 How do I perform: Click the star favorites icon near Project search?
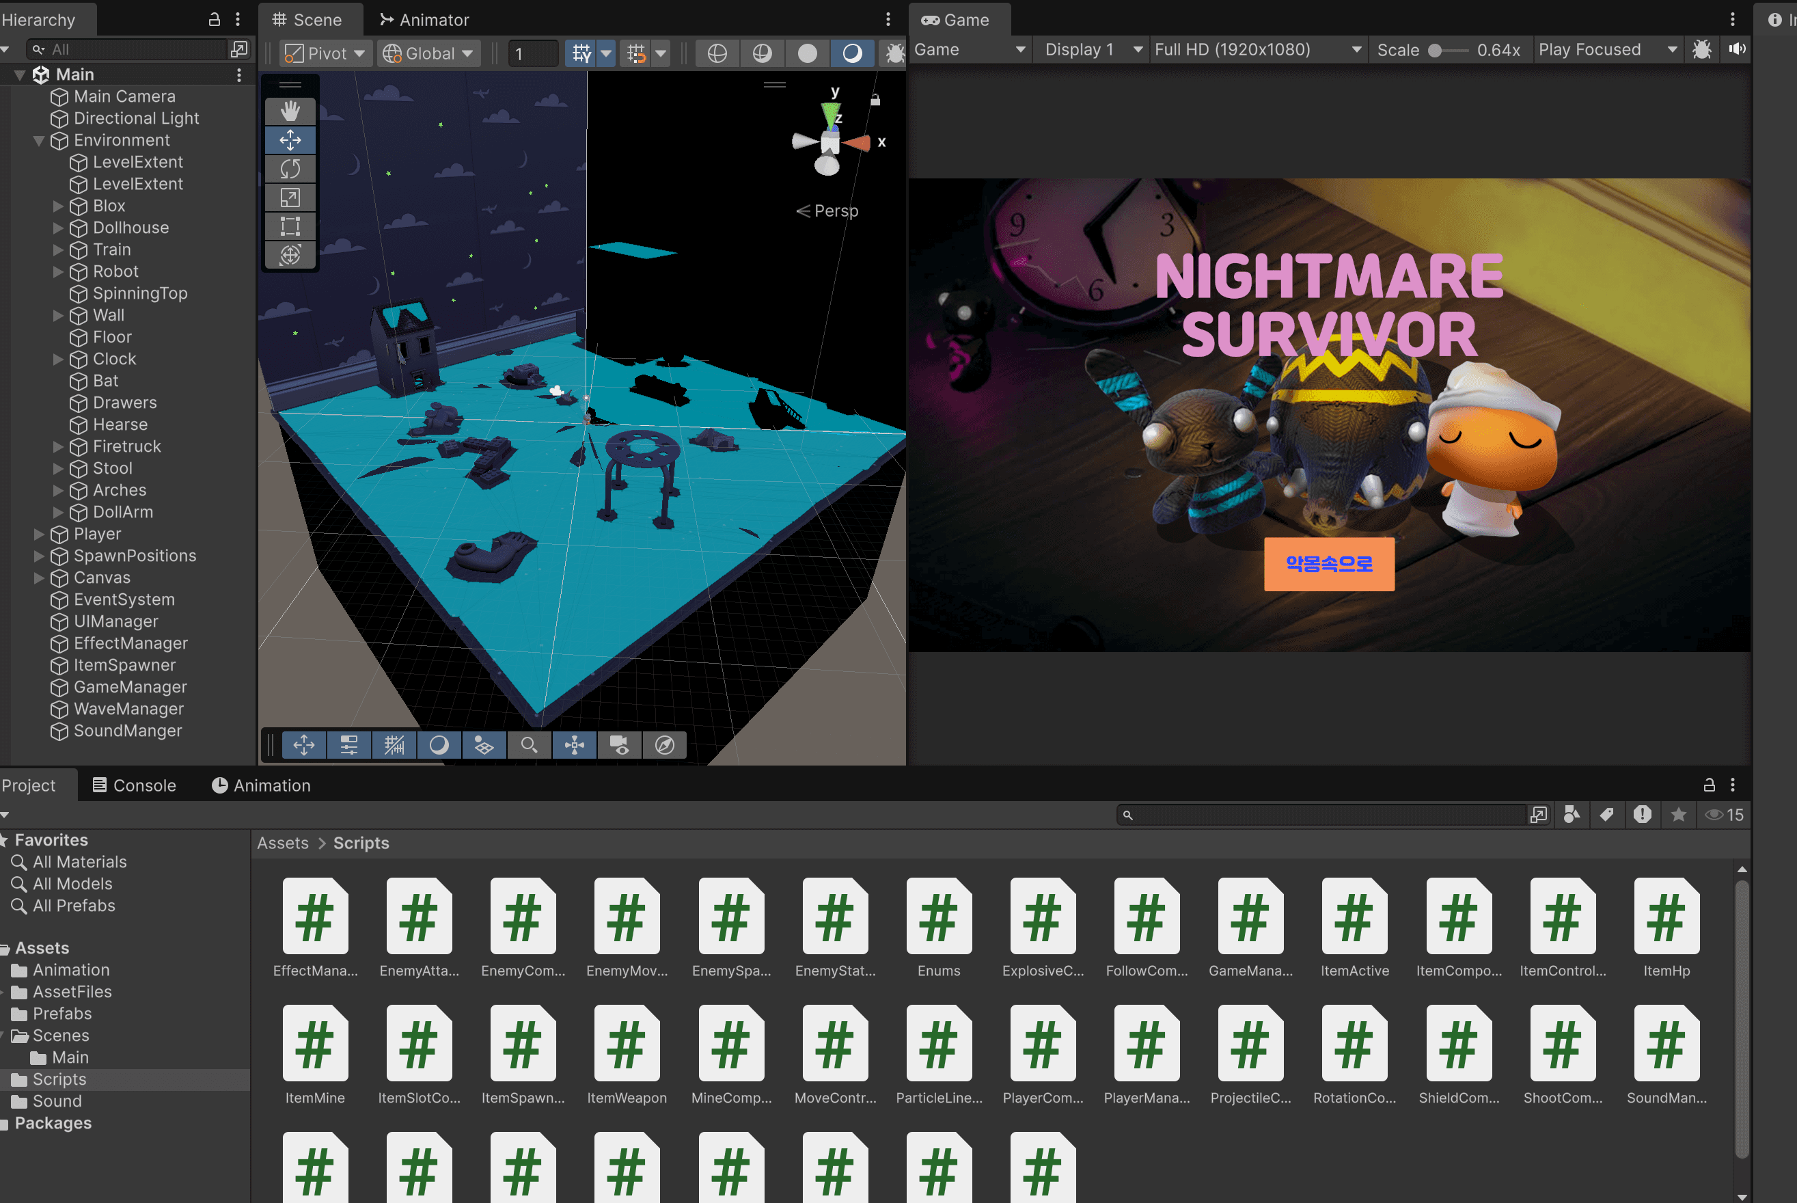(1679, 815)
